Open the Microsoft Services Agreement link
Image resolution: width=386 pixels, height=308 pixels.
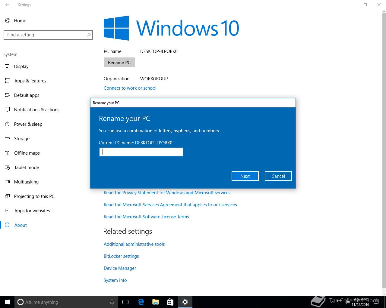(170, 205)
